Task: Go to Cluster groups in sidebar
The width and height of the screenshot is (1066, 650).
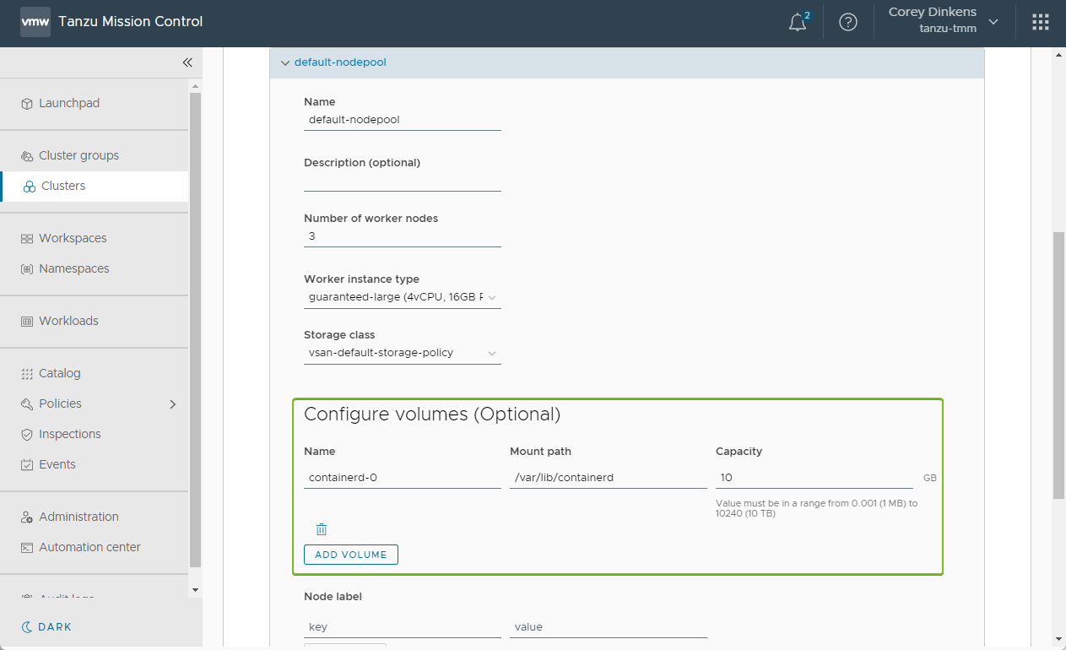Action: (78, 155)
